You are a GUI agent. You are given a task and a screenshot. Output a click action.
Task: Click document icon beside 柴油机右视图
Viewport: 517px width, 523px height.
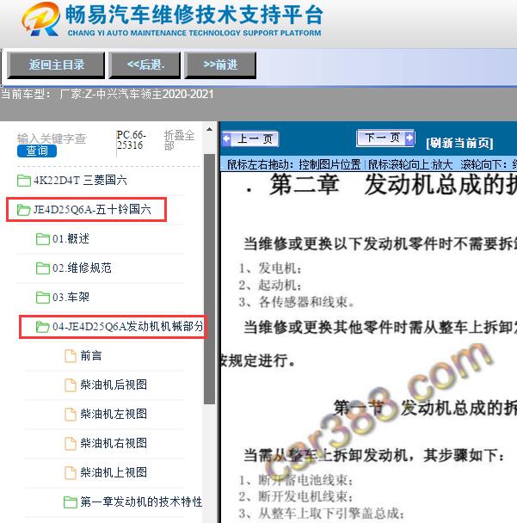(x=71, y=443)
